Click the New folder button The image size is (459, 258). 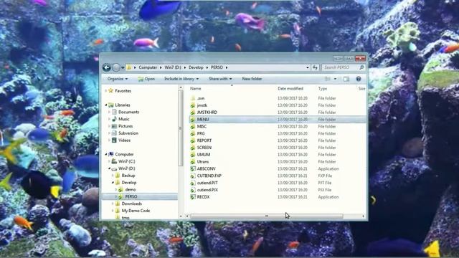click(252, 79)
